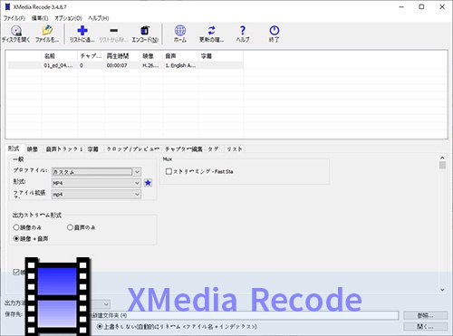Click the 映像 column header in file list
The width and height of the screenshot is (453, 336).
click(151, 56)
